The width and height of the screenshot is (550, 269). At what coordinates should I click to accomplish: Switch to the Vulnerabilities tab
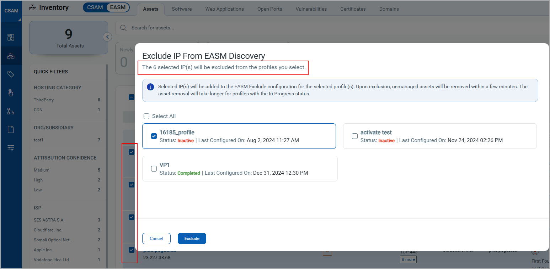(x=311, y=9)
